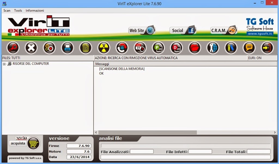Click the Data value 23/6/2014 field

[x=79, y=157]
